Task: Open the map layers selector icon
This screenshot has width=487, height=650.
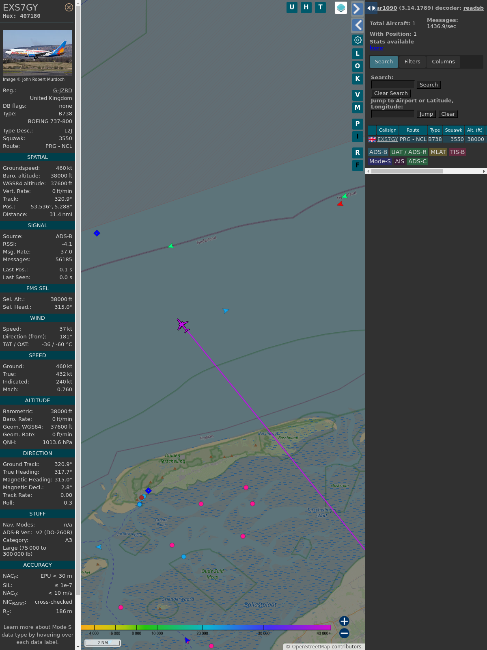Action: (x=341, y=8)
